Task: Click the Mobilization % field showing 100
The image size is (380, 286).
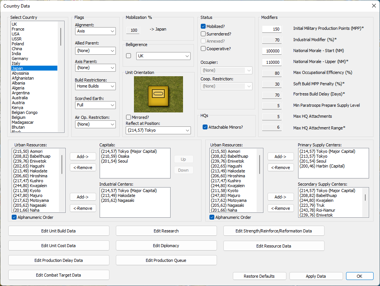Action: coord(133,30)
